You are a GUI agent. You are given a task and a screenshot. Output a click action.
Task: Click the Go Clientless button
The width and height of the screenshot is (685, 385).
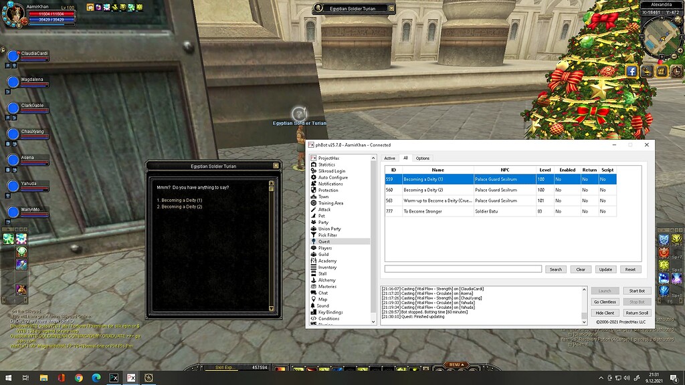605,302
